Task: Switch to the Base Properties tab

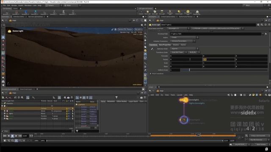Action: (165, 45)
